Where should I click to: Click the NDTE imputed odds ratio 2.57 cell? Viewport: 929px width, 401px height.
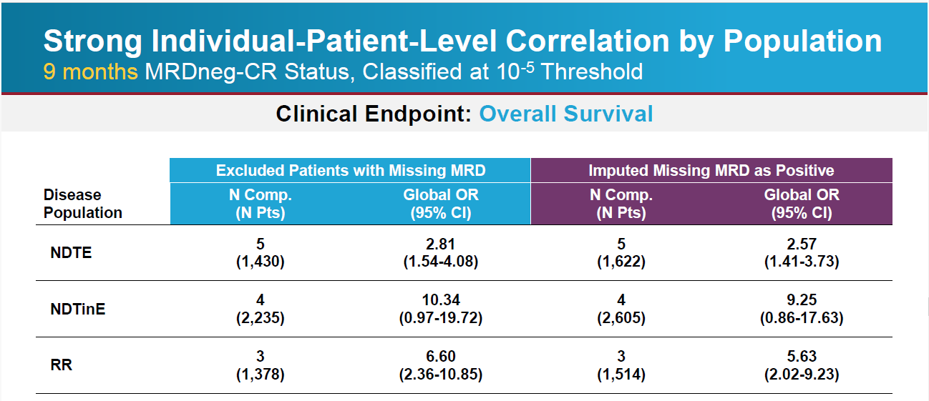pyautogui.click(x=801, y=252)
